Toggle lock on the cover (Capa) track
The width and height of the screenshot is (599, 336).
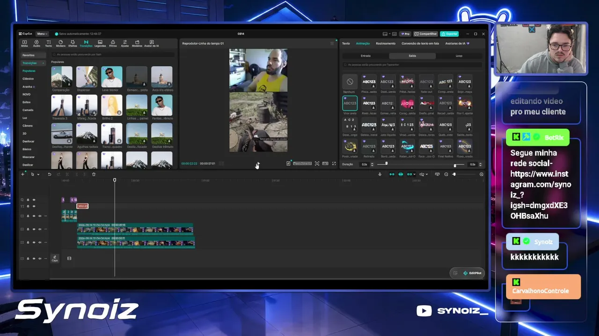(28, 259)
